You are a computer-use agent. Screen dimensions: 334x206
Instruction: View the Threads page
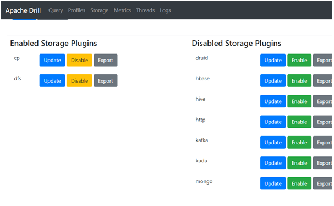point(145,10)
